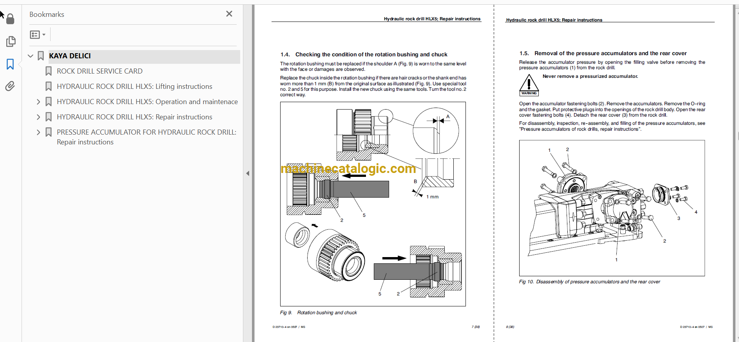
Task: Open PRESSURE ACCUMULATOR Repair instructions bookmark
Action: (147, 137)
